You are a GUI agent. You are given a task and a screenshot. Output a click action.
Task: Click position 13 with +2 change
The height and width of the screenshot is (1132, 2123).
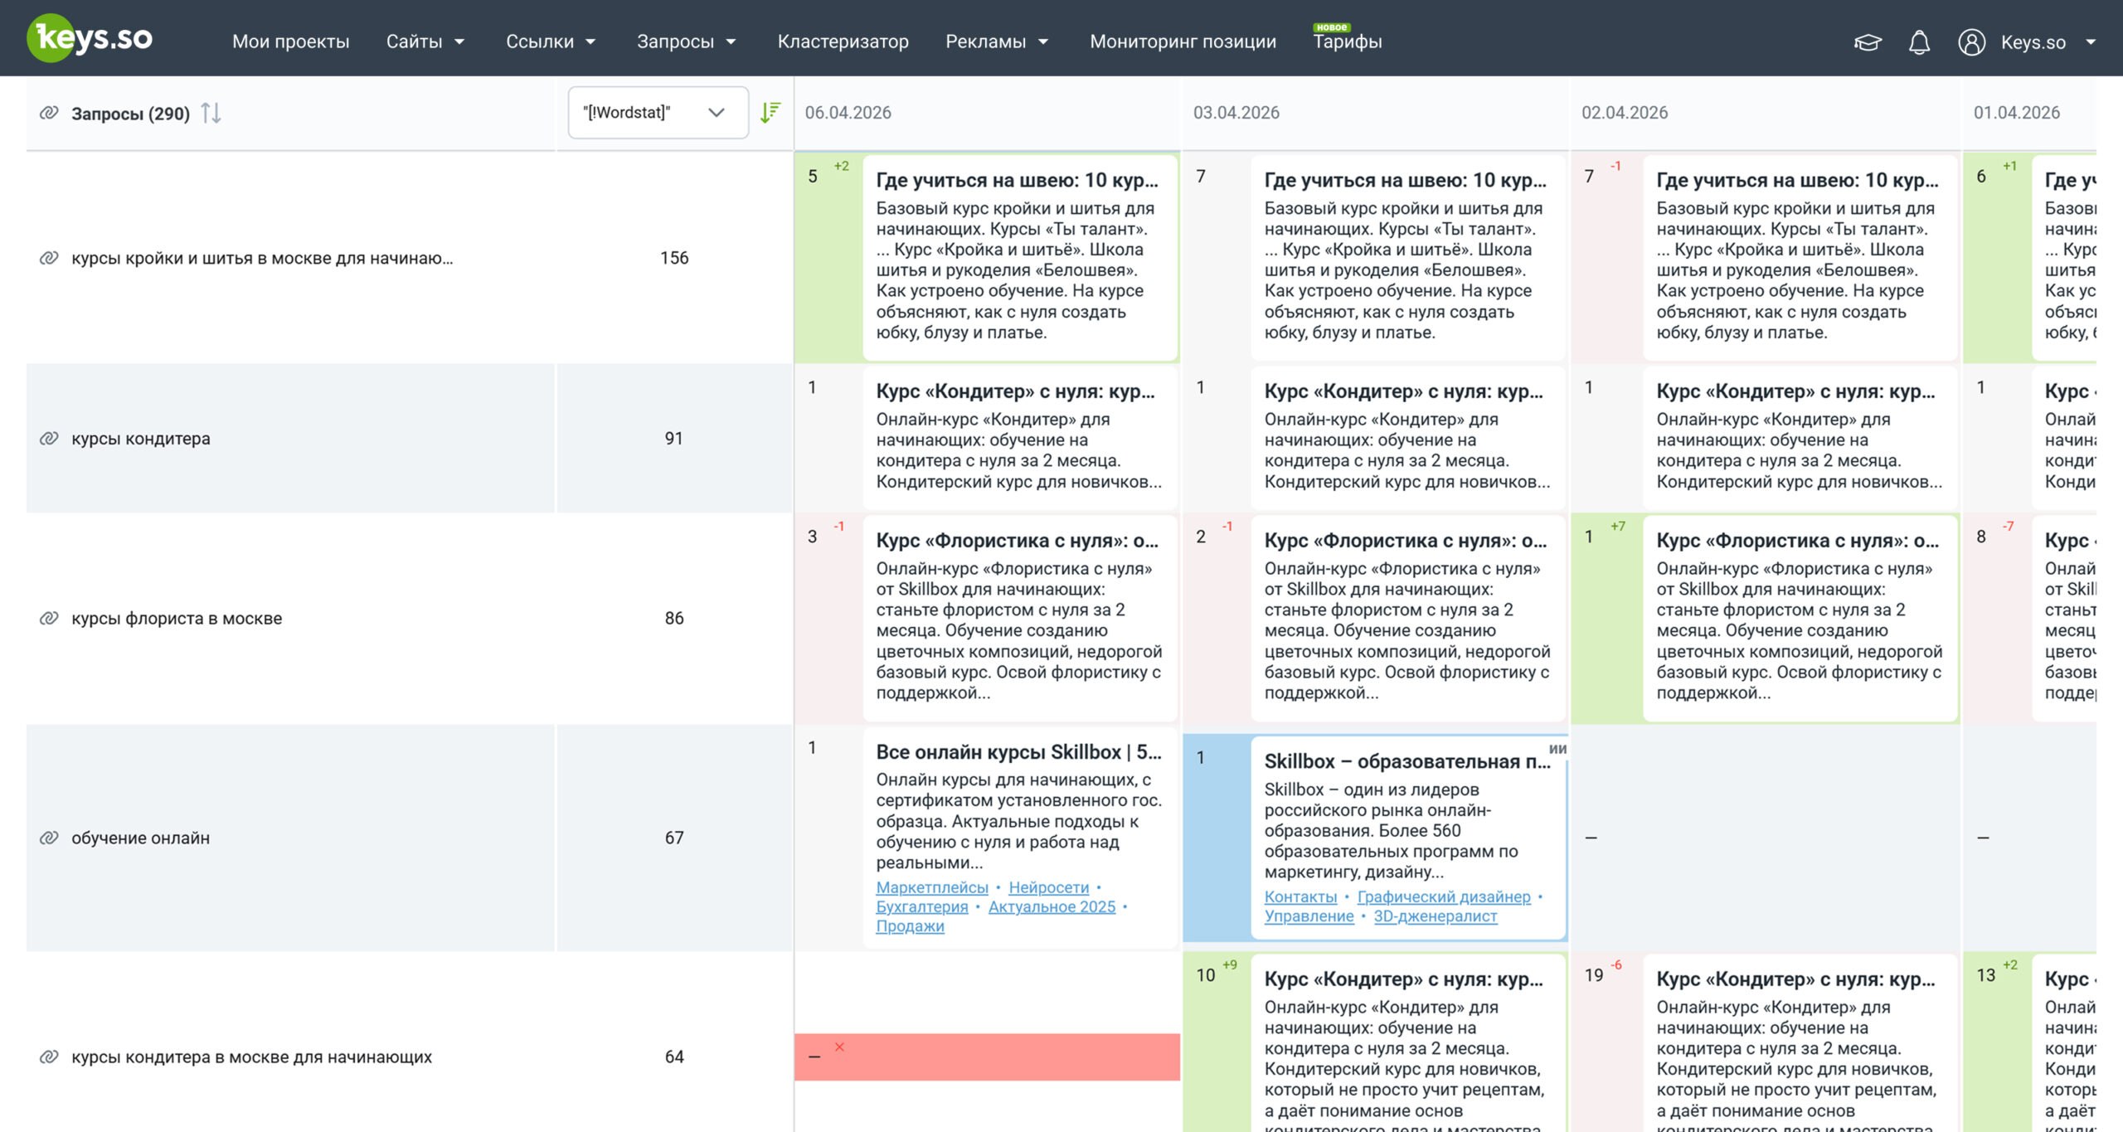click(1986, 975)
